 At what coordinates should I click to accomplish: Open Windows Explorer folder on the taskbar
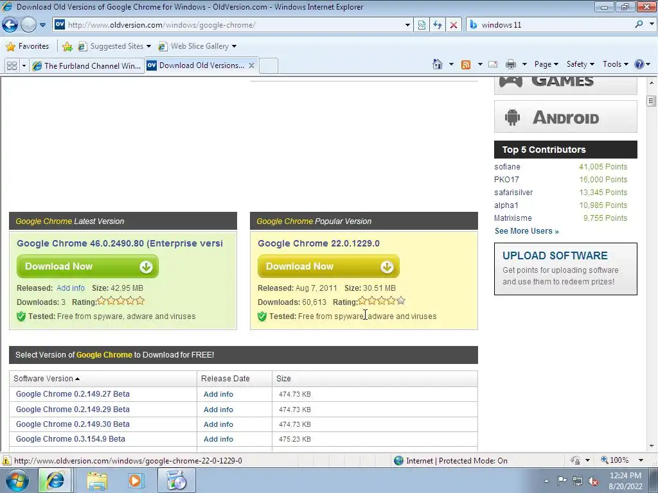pyautogui.click(x=97, y=480)
